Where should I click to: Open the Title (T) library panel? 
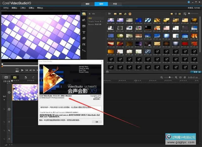(84, 32)
